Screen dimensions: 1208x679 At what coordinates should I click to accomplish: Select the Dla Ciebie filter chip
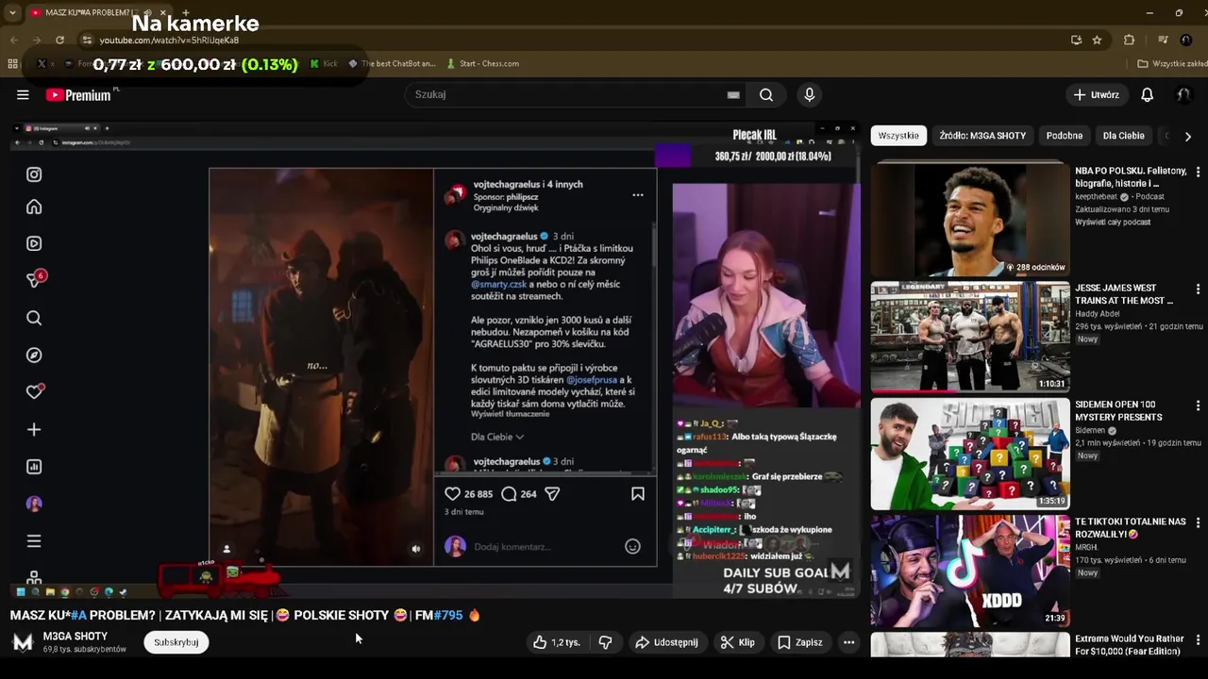click(1123, 136)
